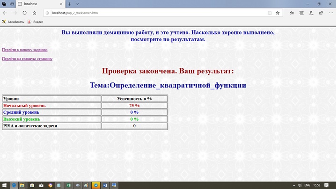Screen dimensions: 336x189
Task: Go to the browser home page
Action: (35, 13)
